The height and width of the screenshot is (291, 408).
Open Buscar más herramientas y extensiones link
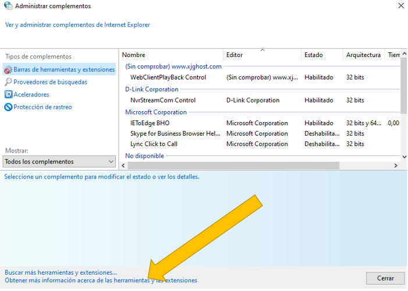(x=61, y=272)
